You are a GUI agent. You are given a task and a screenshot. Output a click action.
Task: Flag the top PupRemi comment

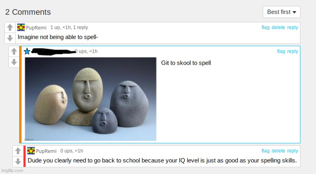point(266,28)
